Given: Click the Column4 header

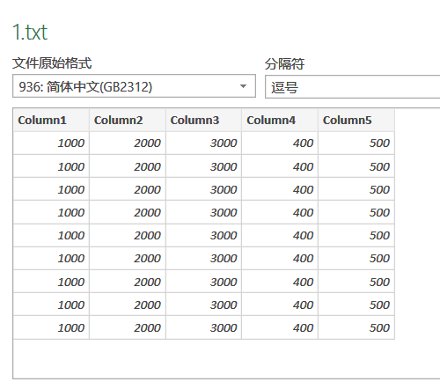Looking at the screenshot, I should [280, 120].
